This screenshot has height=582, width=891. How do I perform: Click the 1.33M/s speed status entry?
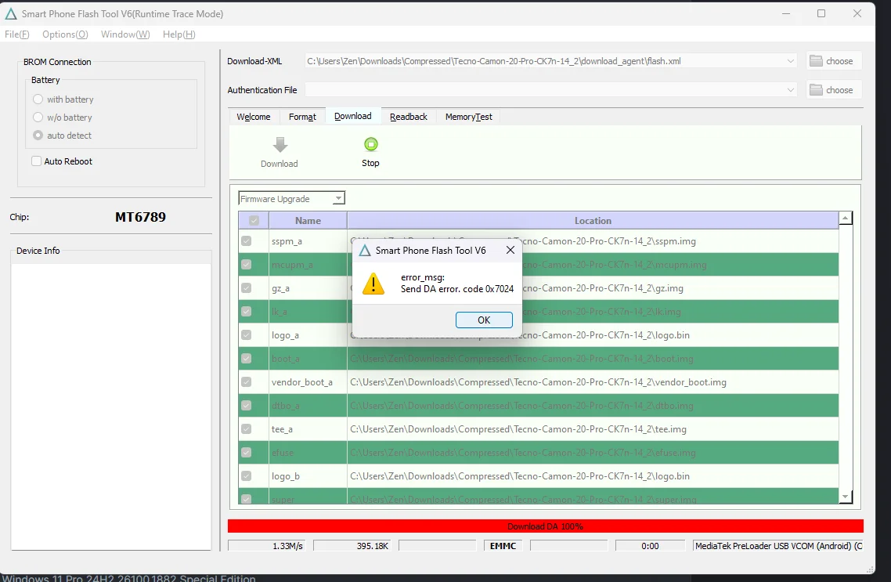[x=266, y=546]
